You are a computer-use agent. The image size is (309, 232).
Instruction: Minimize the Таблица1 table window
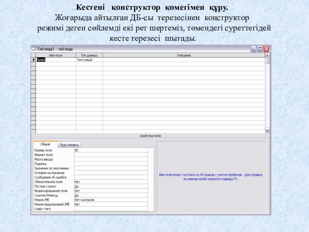253,49
